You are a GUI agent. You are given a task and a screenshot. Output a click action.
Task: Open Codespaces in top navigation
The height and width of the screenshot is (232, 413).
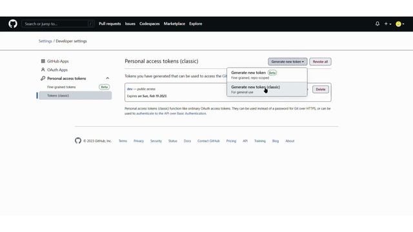click(149, 24)
